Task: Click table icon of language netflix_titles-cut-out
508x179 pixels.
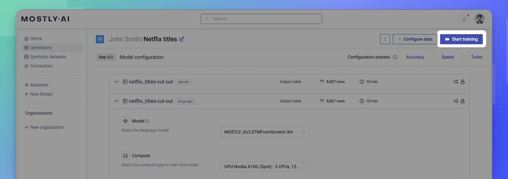Action: click(x=125, y=101)
